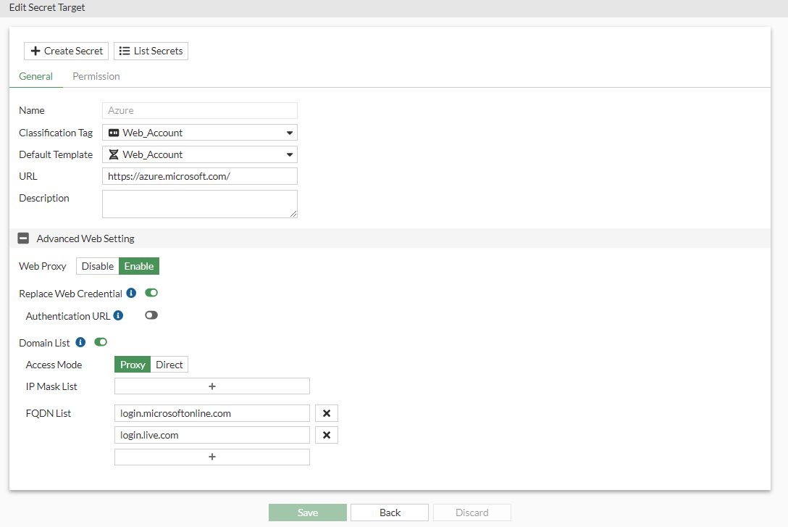788x527 pixels.
Task: Turn off the Domain List toggle
Action: (101, 342)
